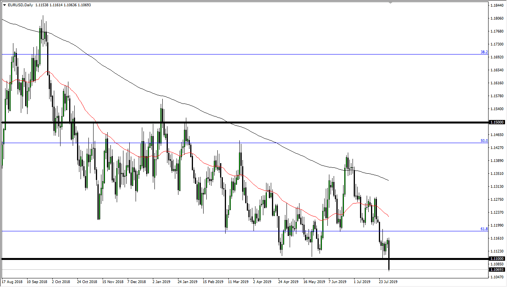This screenshot has height=287, width=507.
Task: Click the opening quote value 1.11538
Action: 42,5
